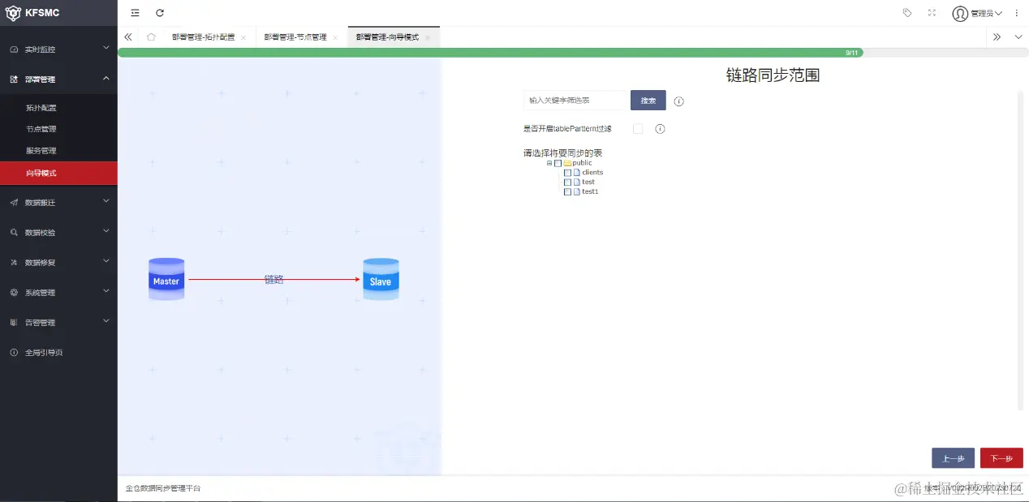Click the 系统管理 gear icon in sidebar
1029x502 pixels.
(14, 292)
